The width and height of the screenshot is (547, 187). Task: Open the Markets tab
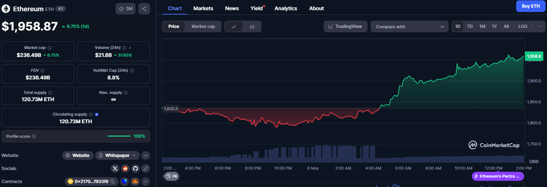203,8
